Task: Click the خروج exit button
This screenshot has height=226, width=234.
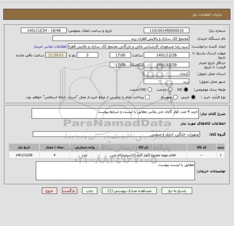Action: pyautogui.click(x=50, y=191)
